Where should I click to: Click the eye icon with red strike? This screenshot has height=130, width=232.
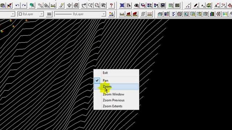(143, 5)
